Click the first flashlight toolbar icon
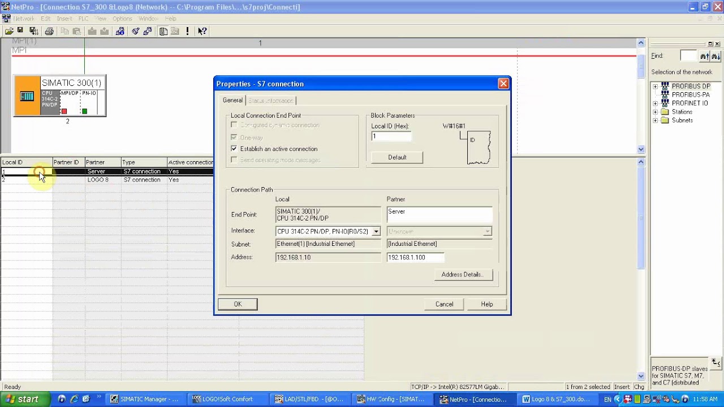 click(x=136, y=31)
